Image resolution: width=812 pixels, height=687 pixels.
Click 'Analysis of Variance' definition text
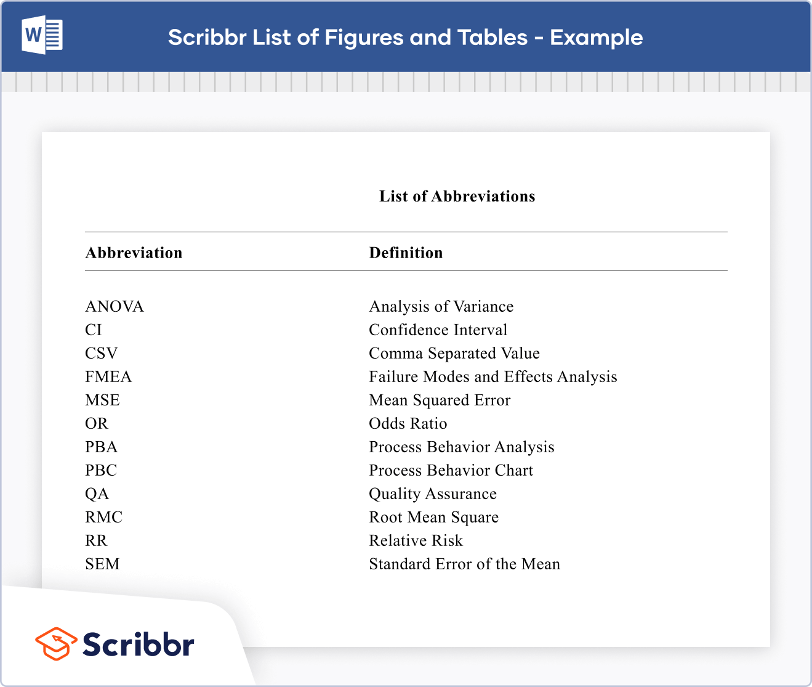(441, 306)
